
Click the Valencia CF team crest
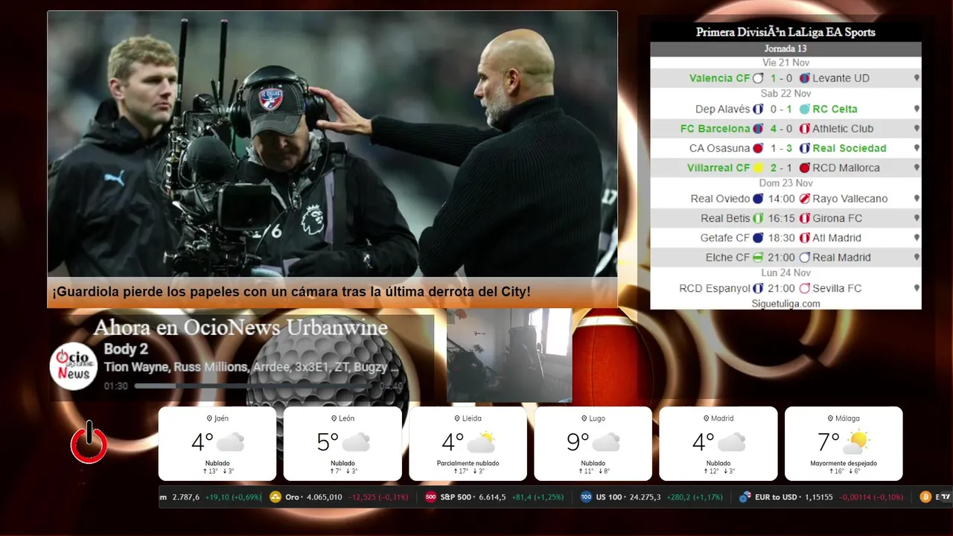(758, 78)
